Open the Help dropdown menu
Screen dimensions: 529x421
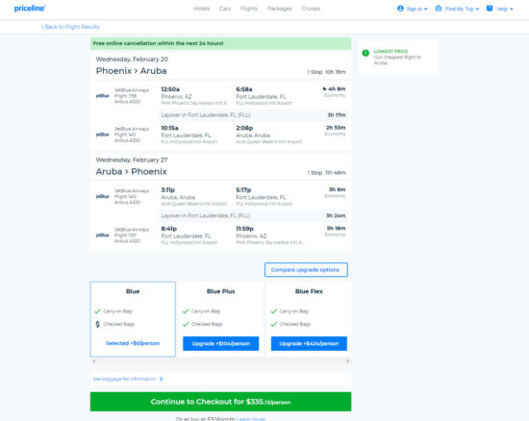coord(499,9)
